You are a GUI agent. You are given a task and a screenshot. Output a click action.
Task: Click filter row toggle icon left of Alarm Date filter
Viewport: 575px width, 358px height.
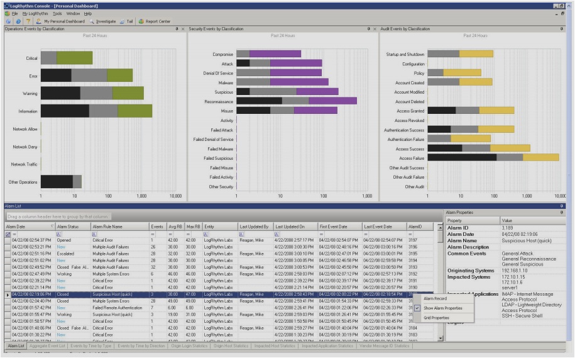8,234
